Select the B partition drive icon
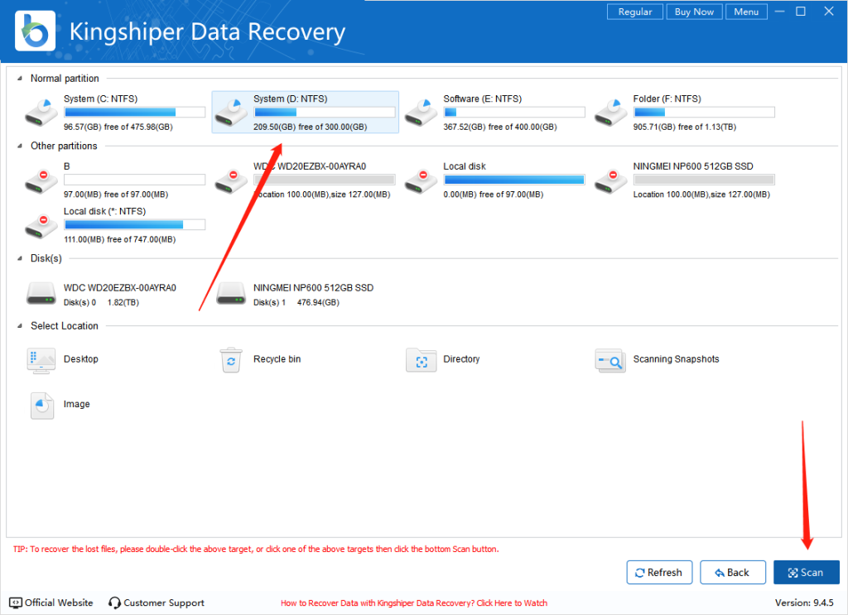This screenshot has width=848, height=615. 41,181
